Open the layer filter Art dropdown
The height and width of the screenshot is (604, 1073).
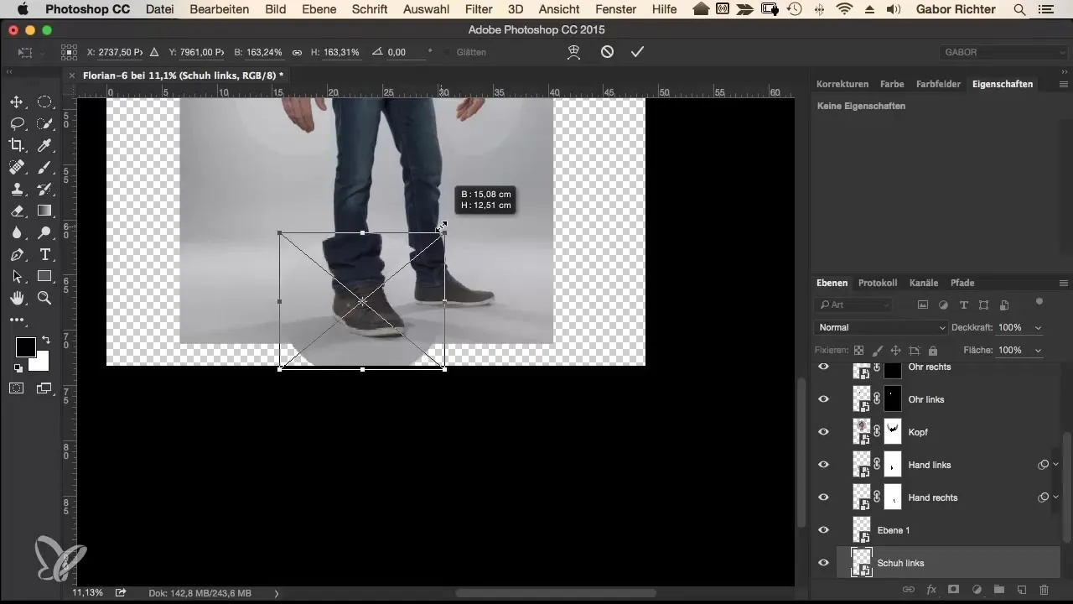click(853, 305)
